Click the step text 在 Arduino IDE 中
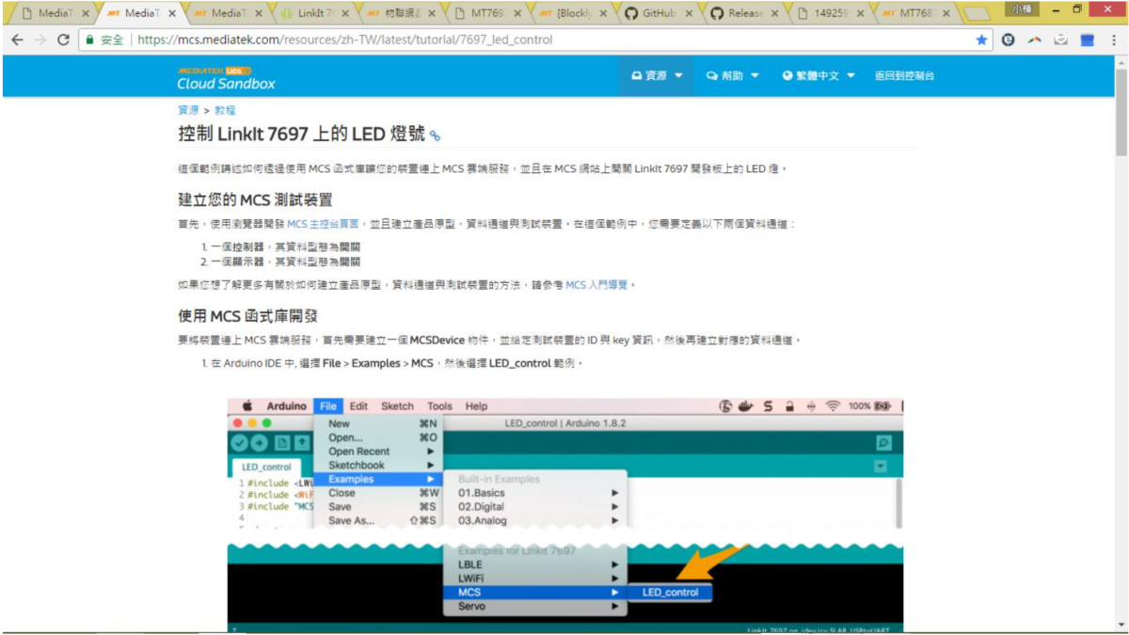Viewport: 1129px width, 635px height. point(392,363)
